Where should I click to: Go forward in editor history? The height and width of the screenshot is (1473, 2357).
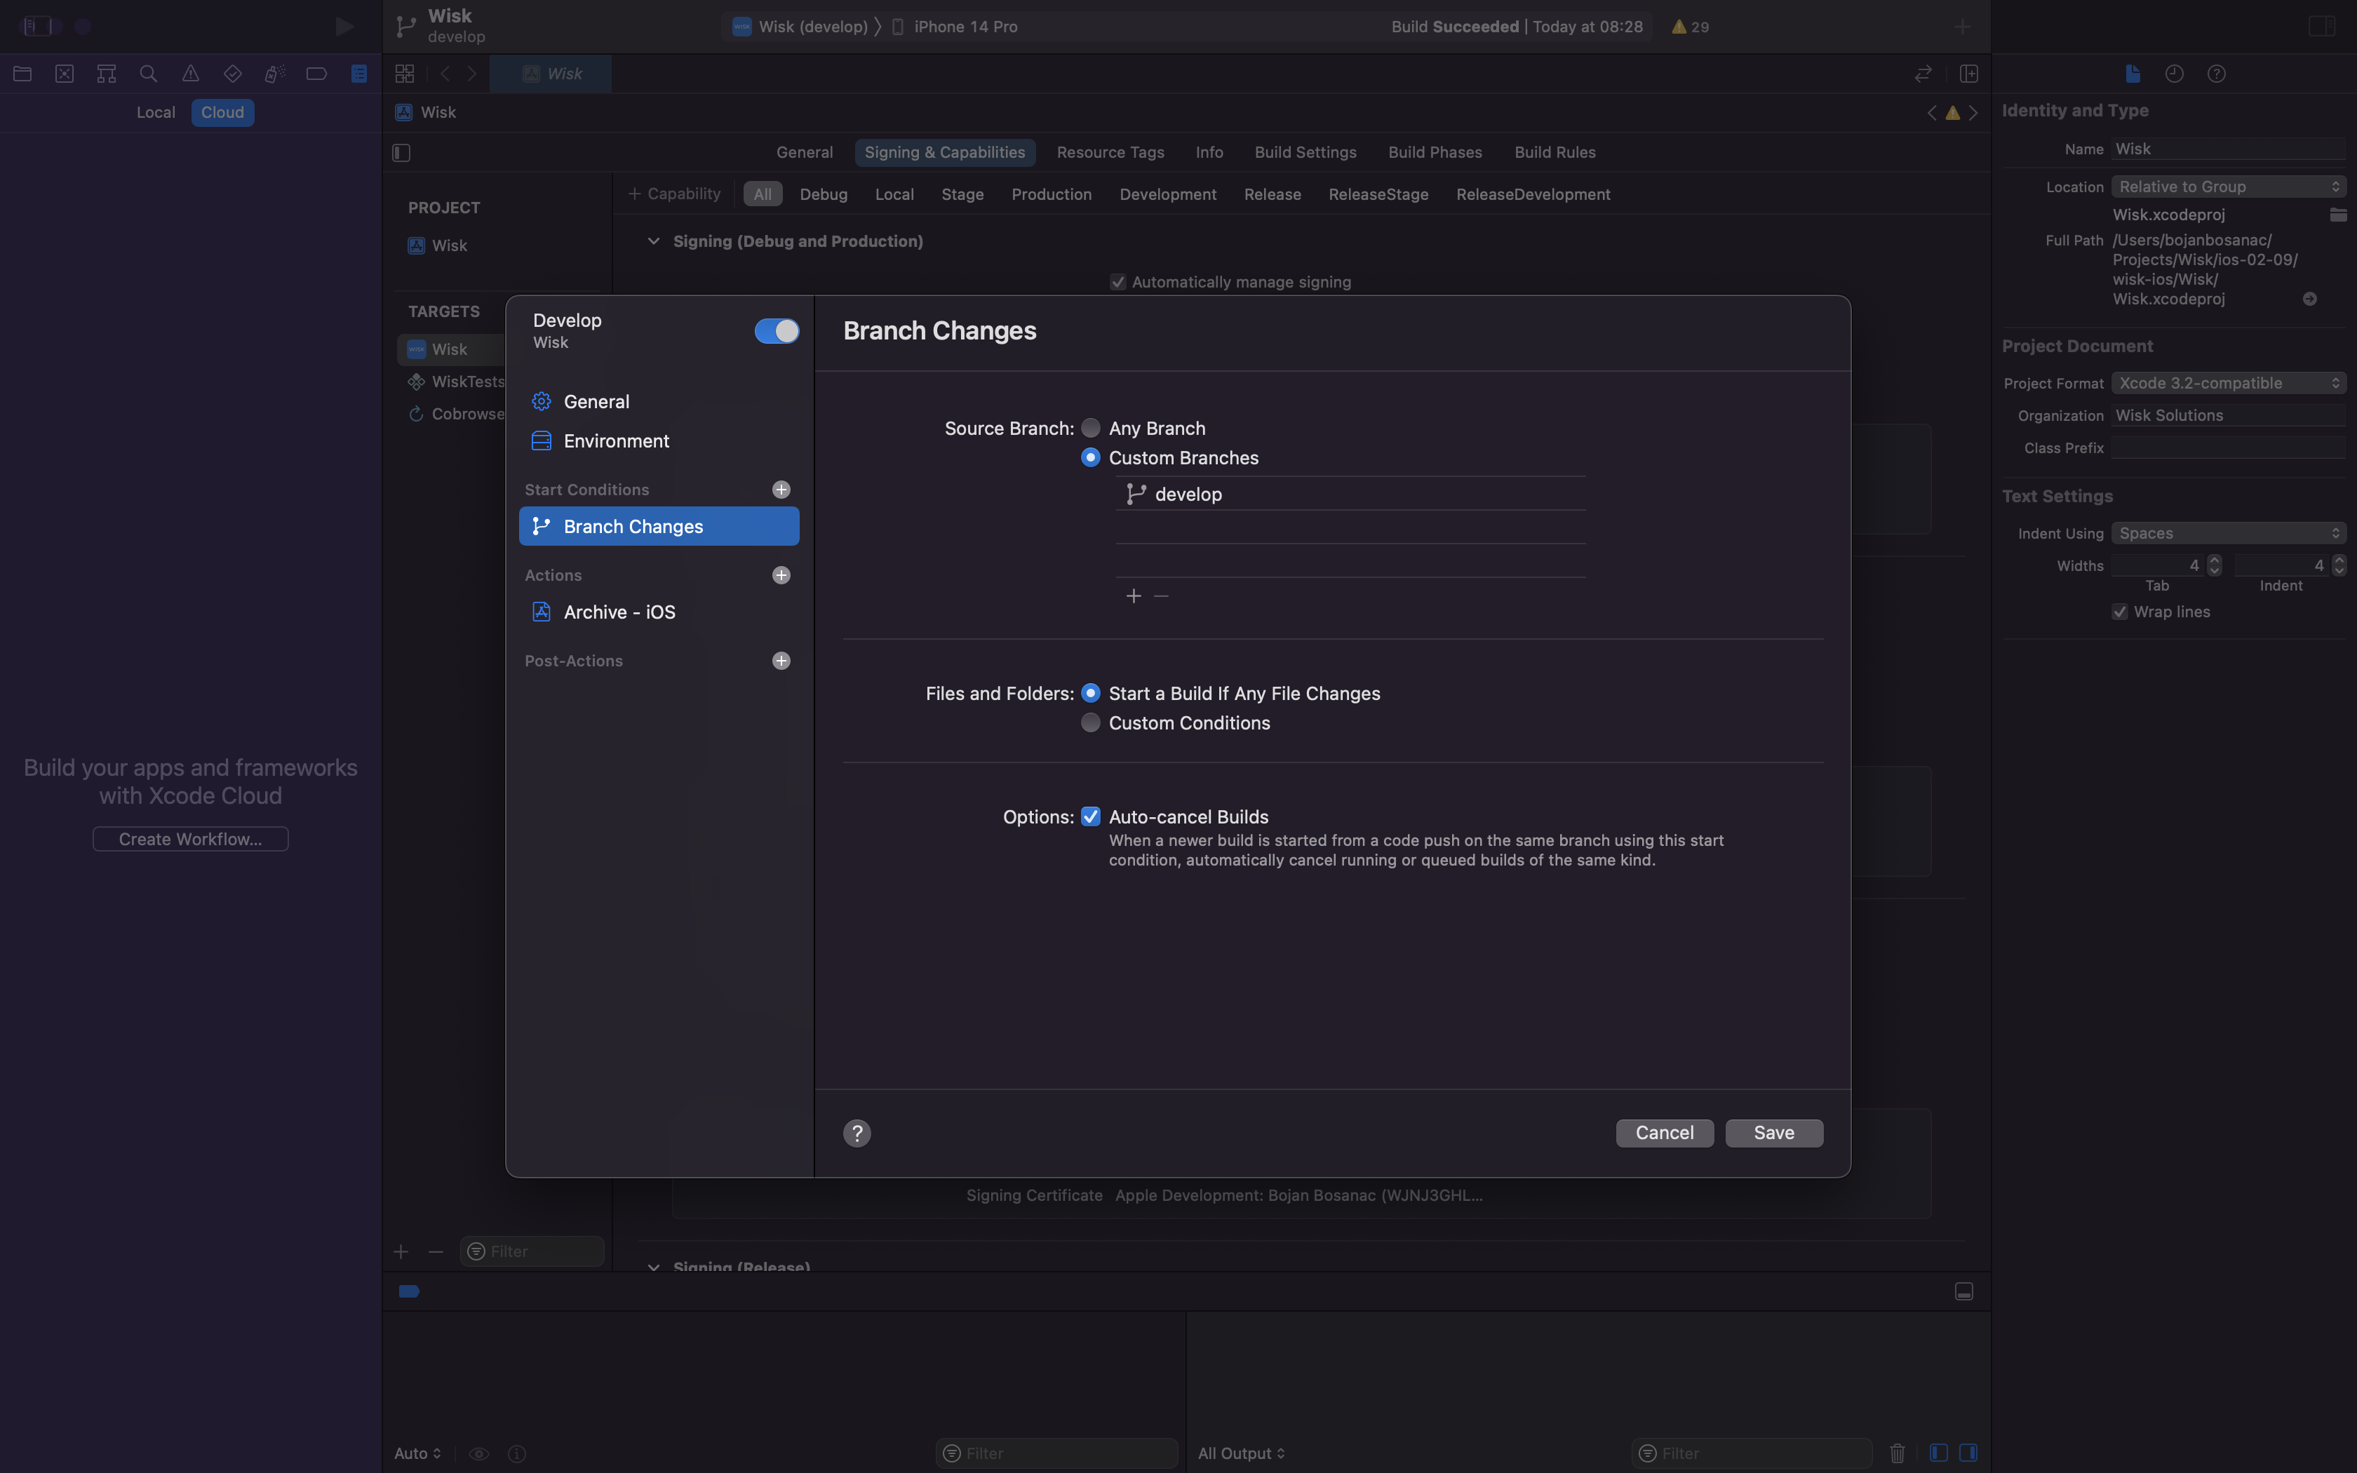click(x=472, y=73)
